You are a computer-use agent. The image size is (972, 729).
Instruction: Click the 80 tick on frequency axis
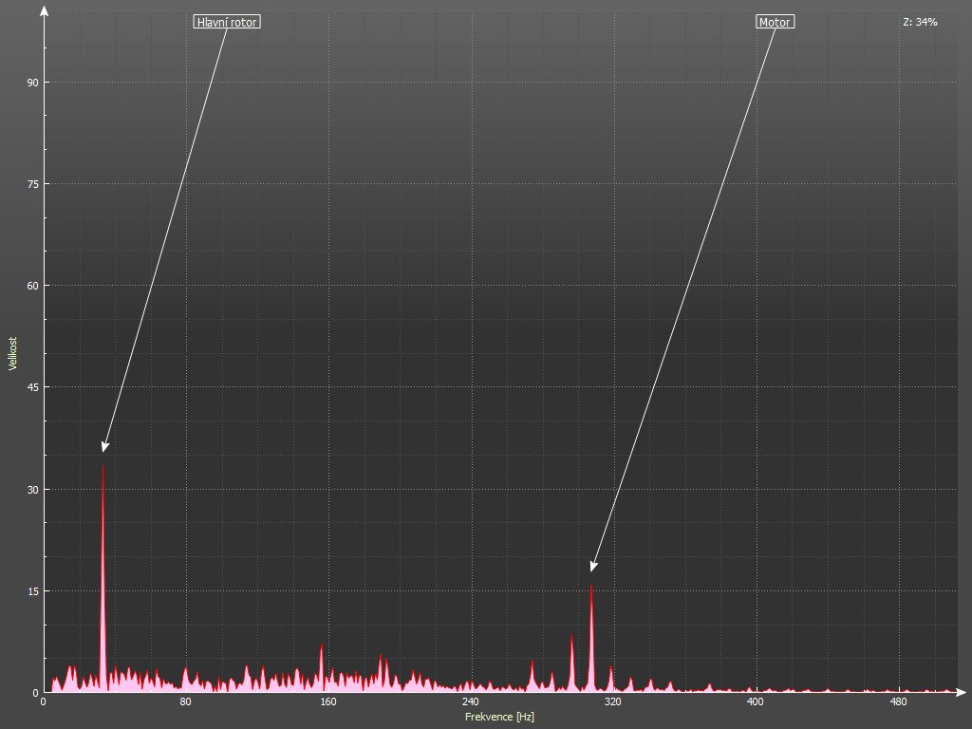pos(185,703)
